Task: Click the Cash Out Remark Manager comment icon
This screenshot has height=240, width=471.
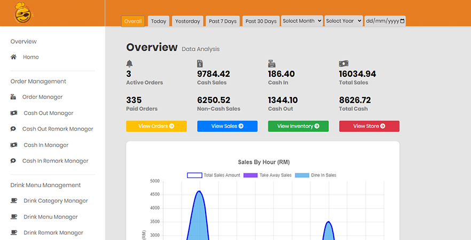Action: (x=13, y=129)
